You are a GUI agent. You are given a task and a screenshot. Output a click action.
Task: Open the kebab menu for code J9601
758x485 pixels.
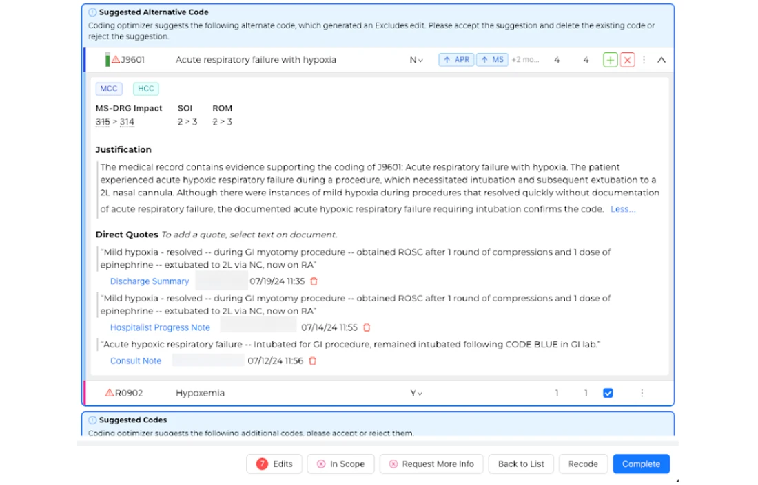pos(644,60)
